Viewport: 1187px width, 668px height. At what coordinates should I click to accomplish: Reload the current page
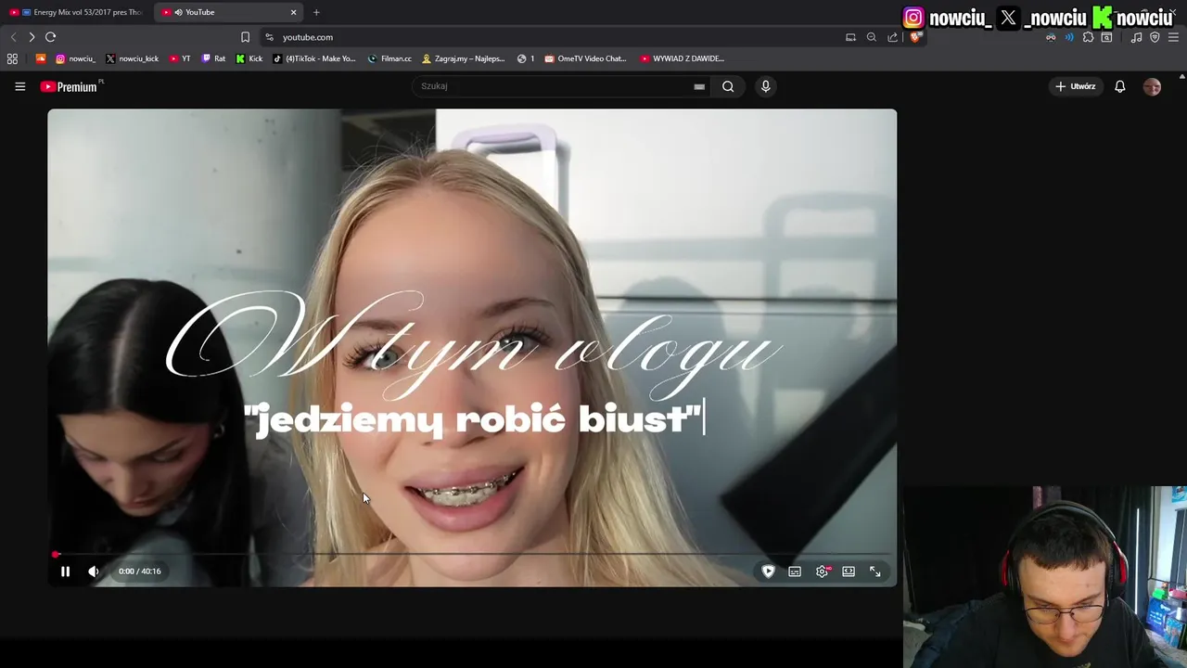point(50,37)
